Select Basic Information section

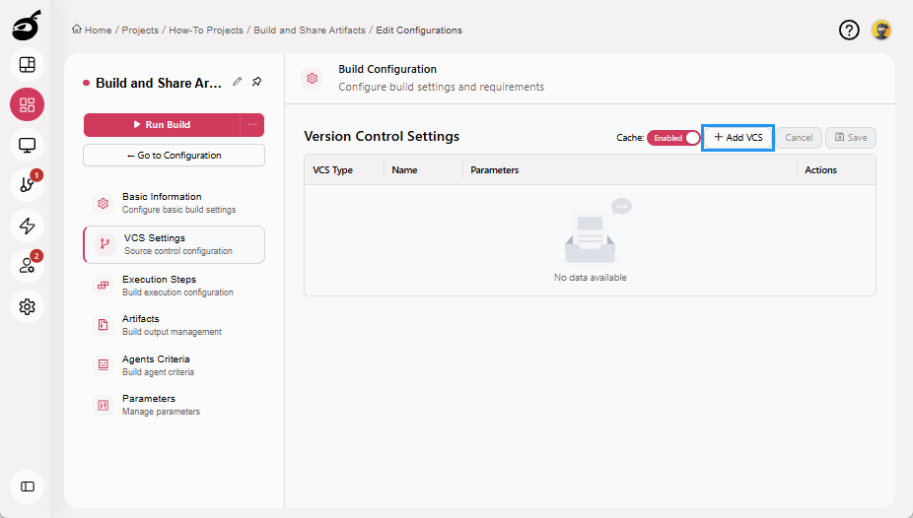[175, 203]
